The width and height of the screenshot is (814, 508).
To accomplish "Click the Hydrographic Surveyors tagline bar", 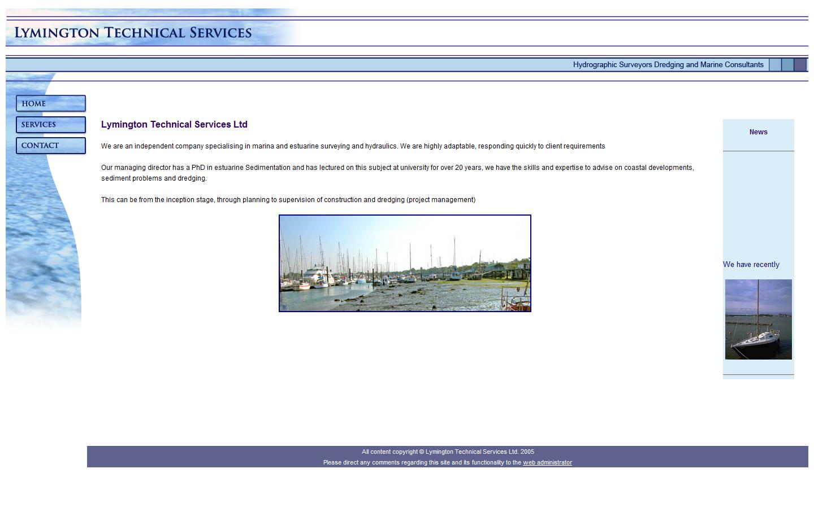I will tap(668, 64).
